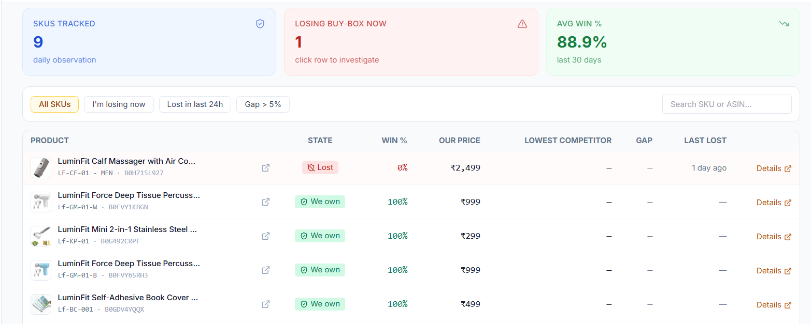Open Details for Lf-GM-01-W row
This screenshot has height=324, width=811.
(x=774, y=203)
